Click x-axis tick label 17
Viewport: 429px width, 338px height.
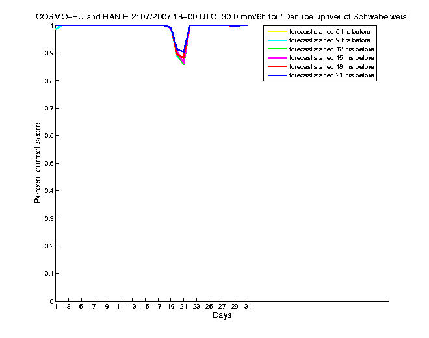[x=158, y=307]
